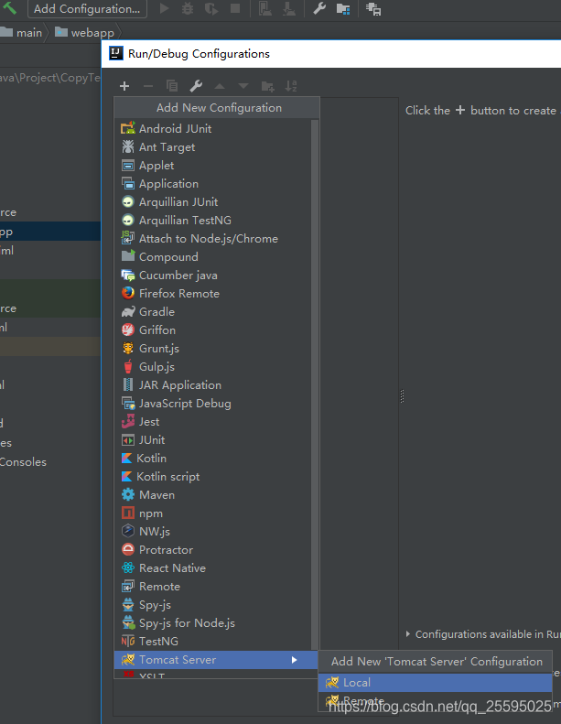Select JavaScript Debug entry
The height and width of the screenshot is (724, 561).
[x=216, y=403]
